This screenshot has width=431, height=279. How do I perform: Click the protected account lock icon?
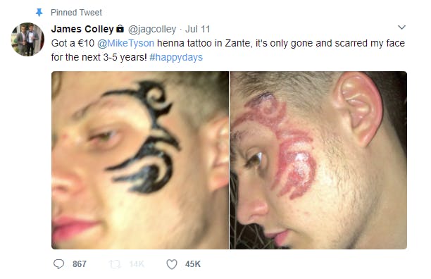click(120, 29)
